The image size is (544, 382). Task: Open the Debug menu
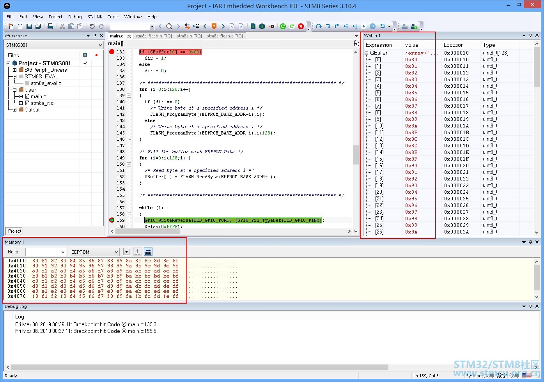coord(75,17)
